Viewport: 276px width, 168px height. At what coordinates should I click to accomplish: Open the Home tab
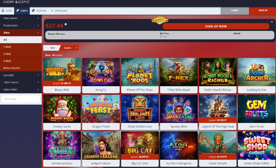tap(7, 11)
